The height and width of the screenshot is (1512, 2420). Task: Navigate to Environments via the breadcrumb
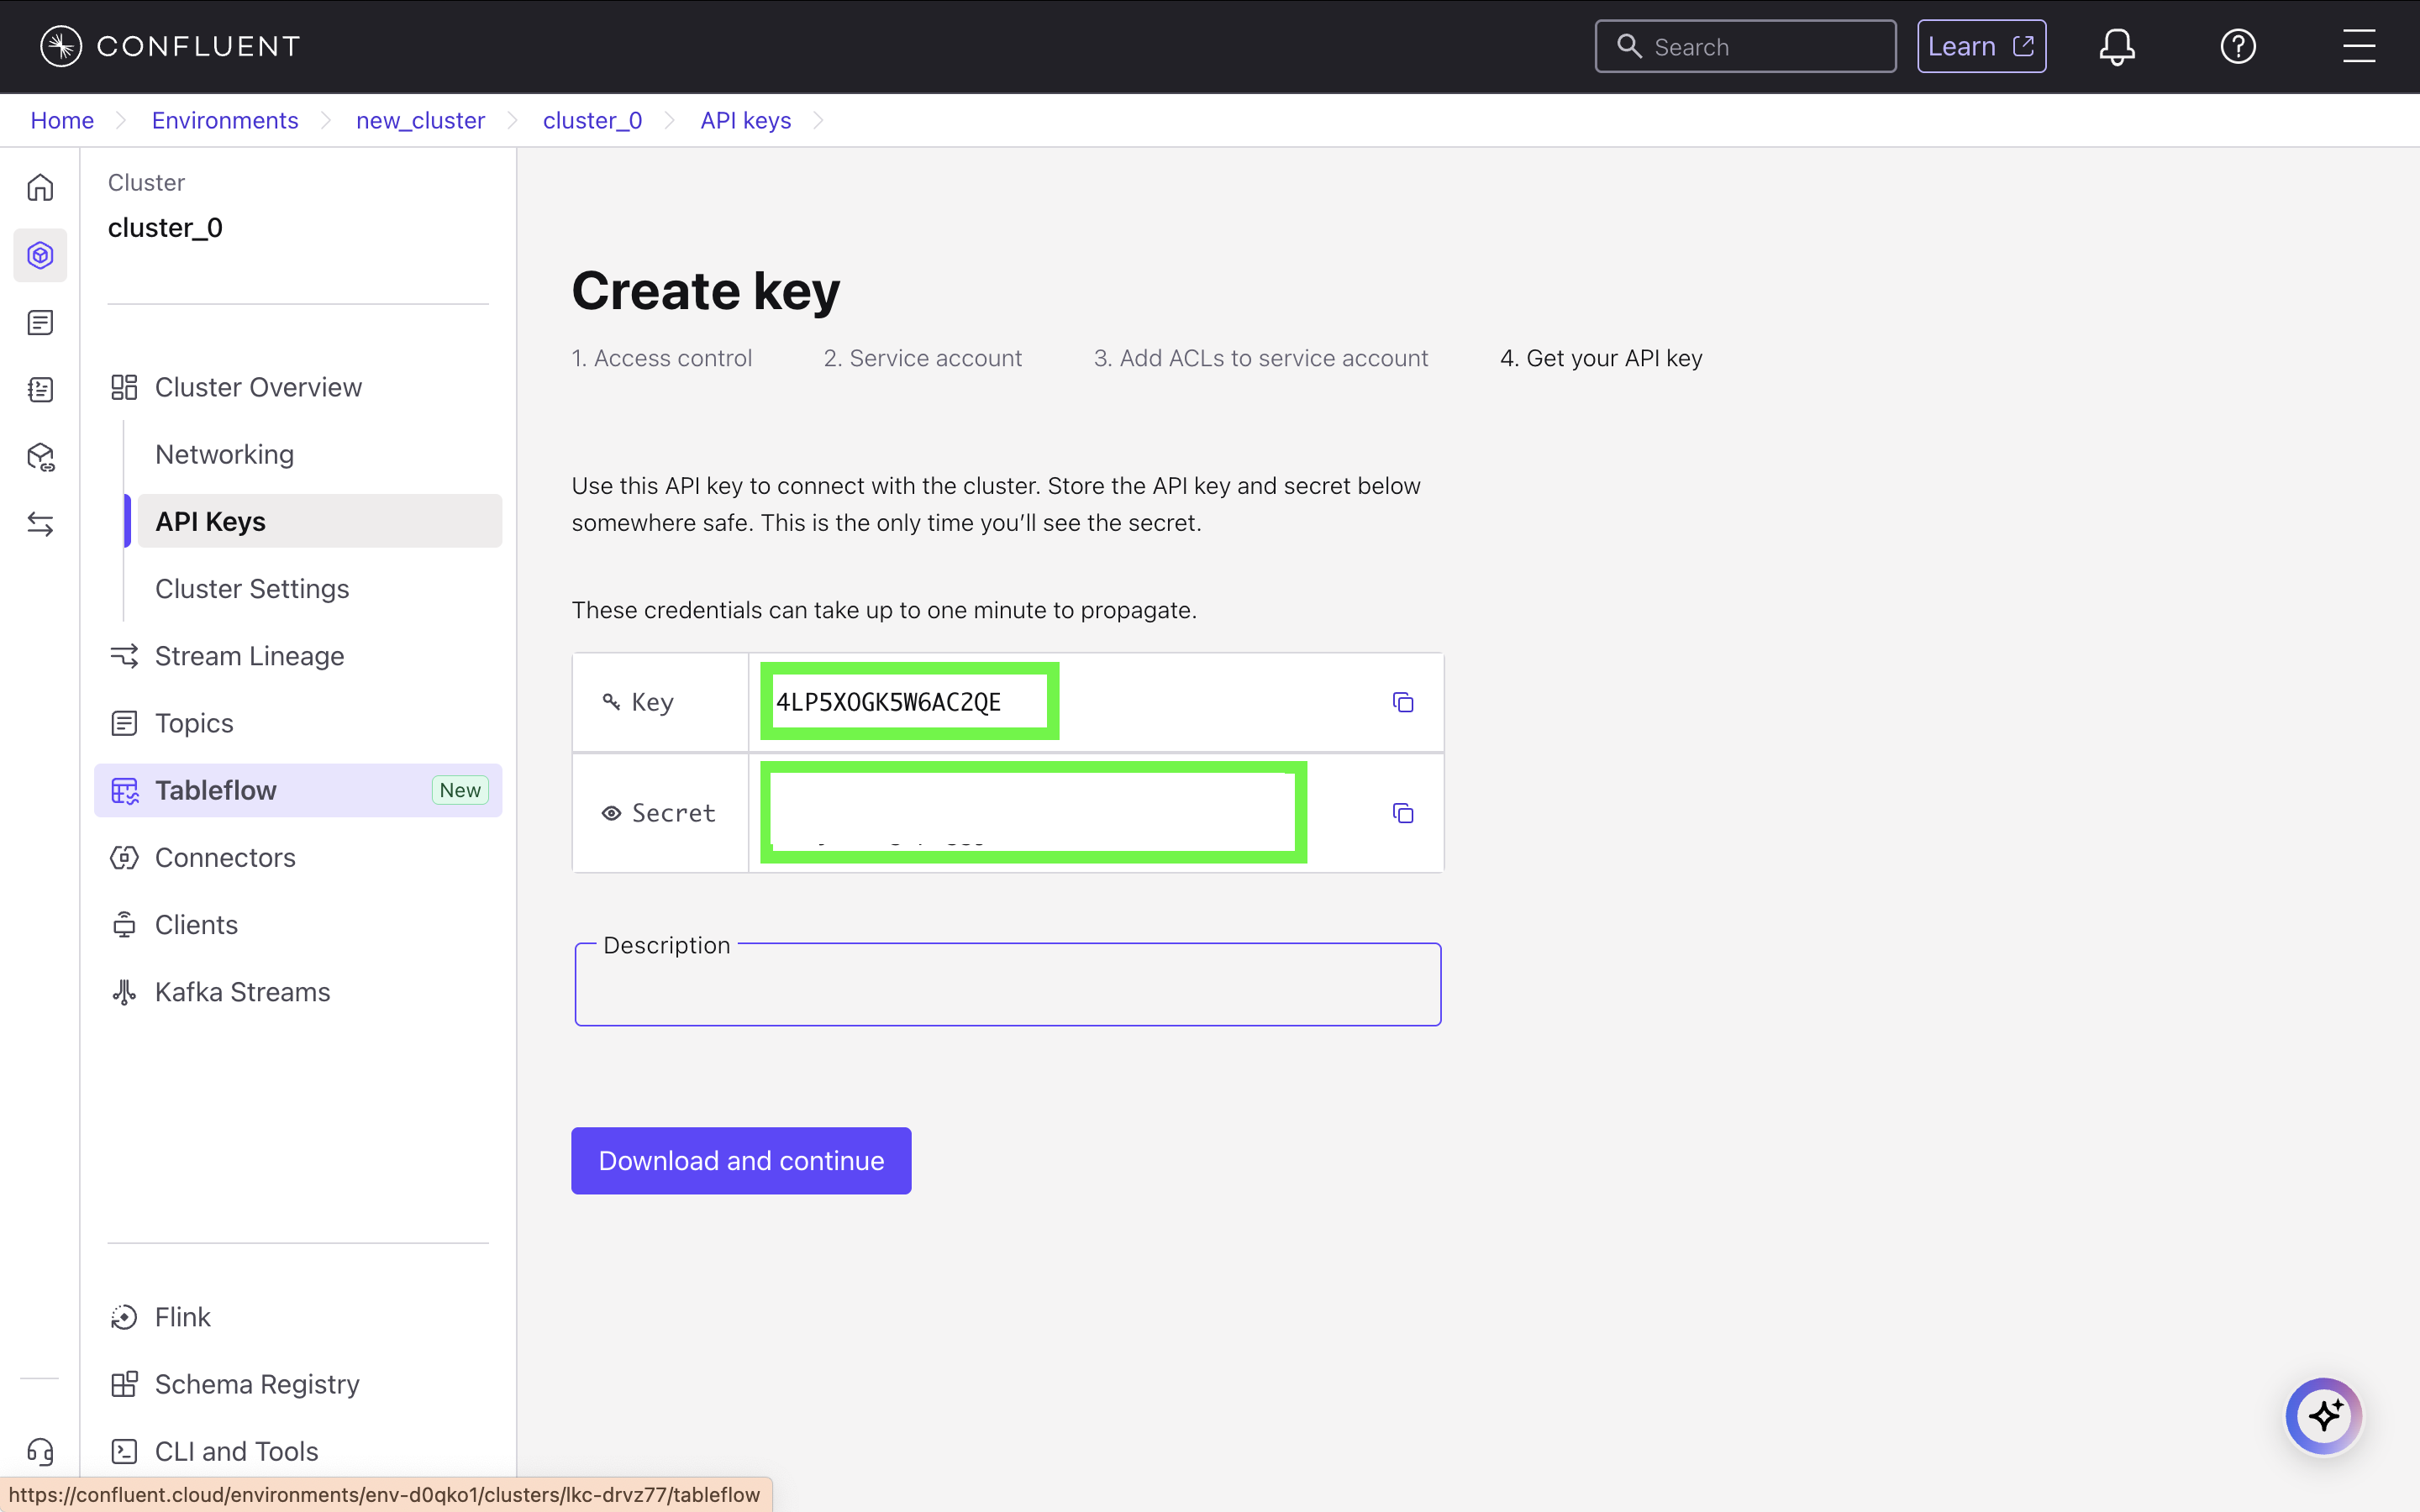(x=224, y=120)
